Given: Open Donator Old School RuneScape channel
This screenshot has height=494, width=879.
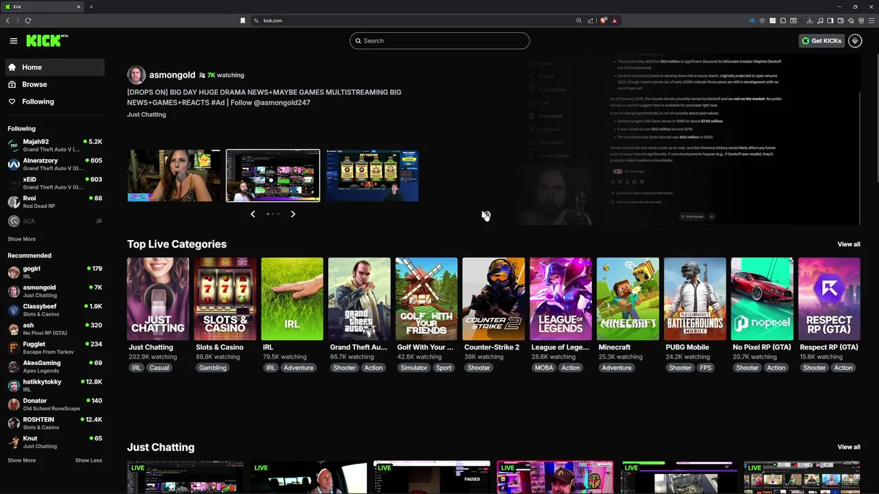Looking at the screenshot, I should tap(55, 404).
